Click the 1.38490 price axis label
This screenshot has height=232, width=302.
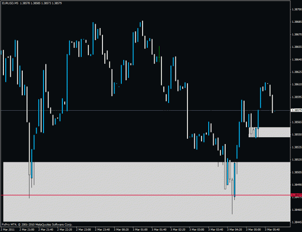297,185
